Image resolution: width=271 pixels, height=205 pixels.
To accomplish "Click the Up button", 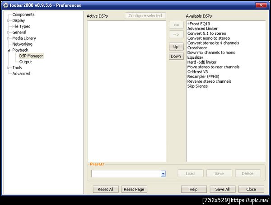I will click(176, 47).
